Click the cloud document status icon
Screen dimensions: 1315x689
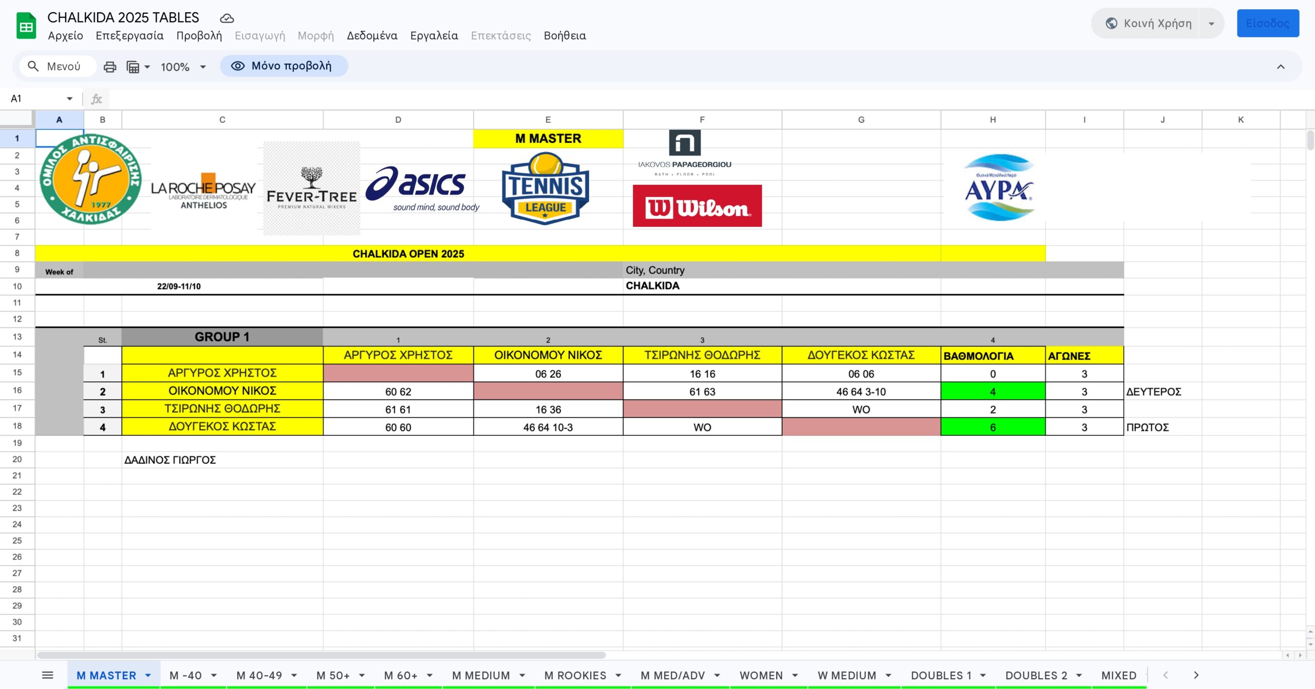coord(227,18)
